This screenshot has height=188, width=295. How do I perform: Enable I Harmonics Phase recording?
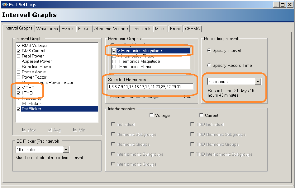(115, 66)
